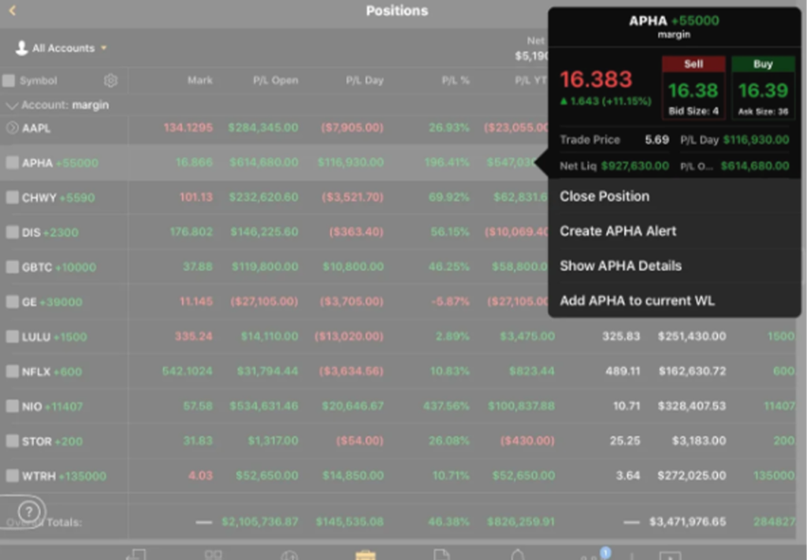Click the DIS mark value 176.802
807x560 pixels.
click(191, 232)
